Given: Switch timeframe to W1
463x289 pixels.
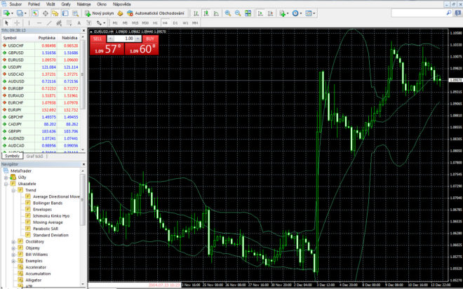Looking at the screenshot, I should [185, 22].
